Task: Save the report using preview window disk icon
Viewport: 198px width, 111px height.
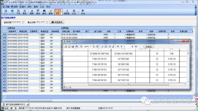Action: coord(73,46)
